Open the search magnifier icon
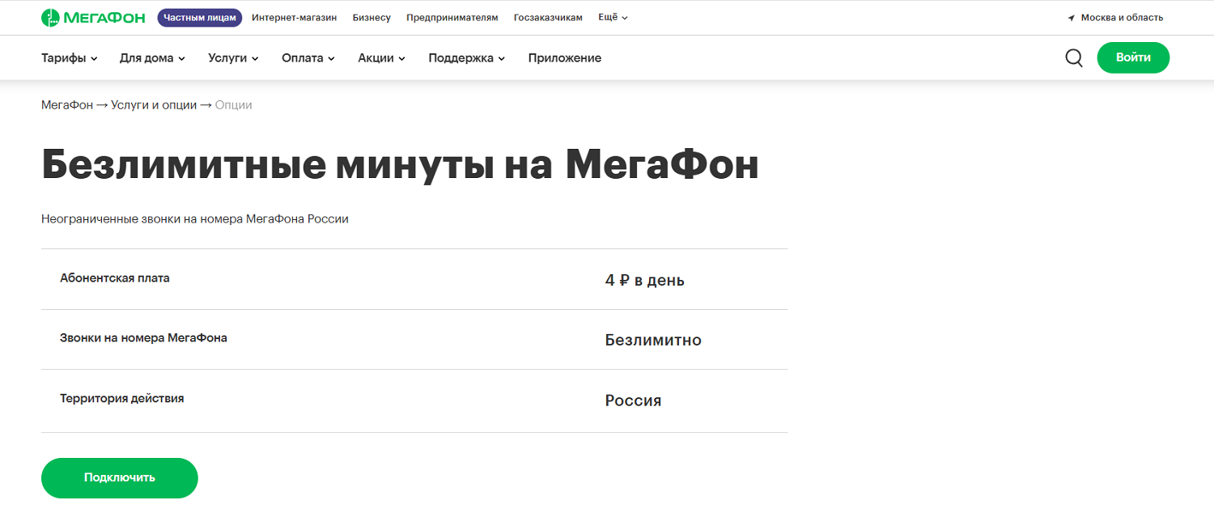This screenshot has width=1214, height=517. coord(1074,58)
